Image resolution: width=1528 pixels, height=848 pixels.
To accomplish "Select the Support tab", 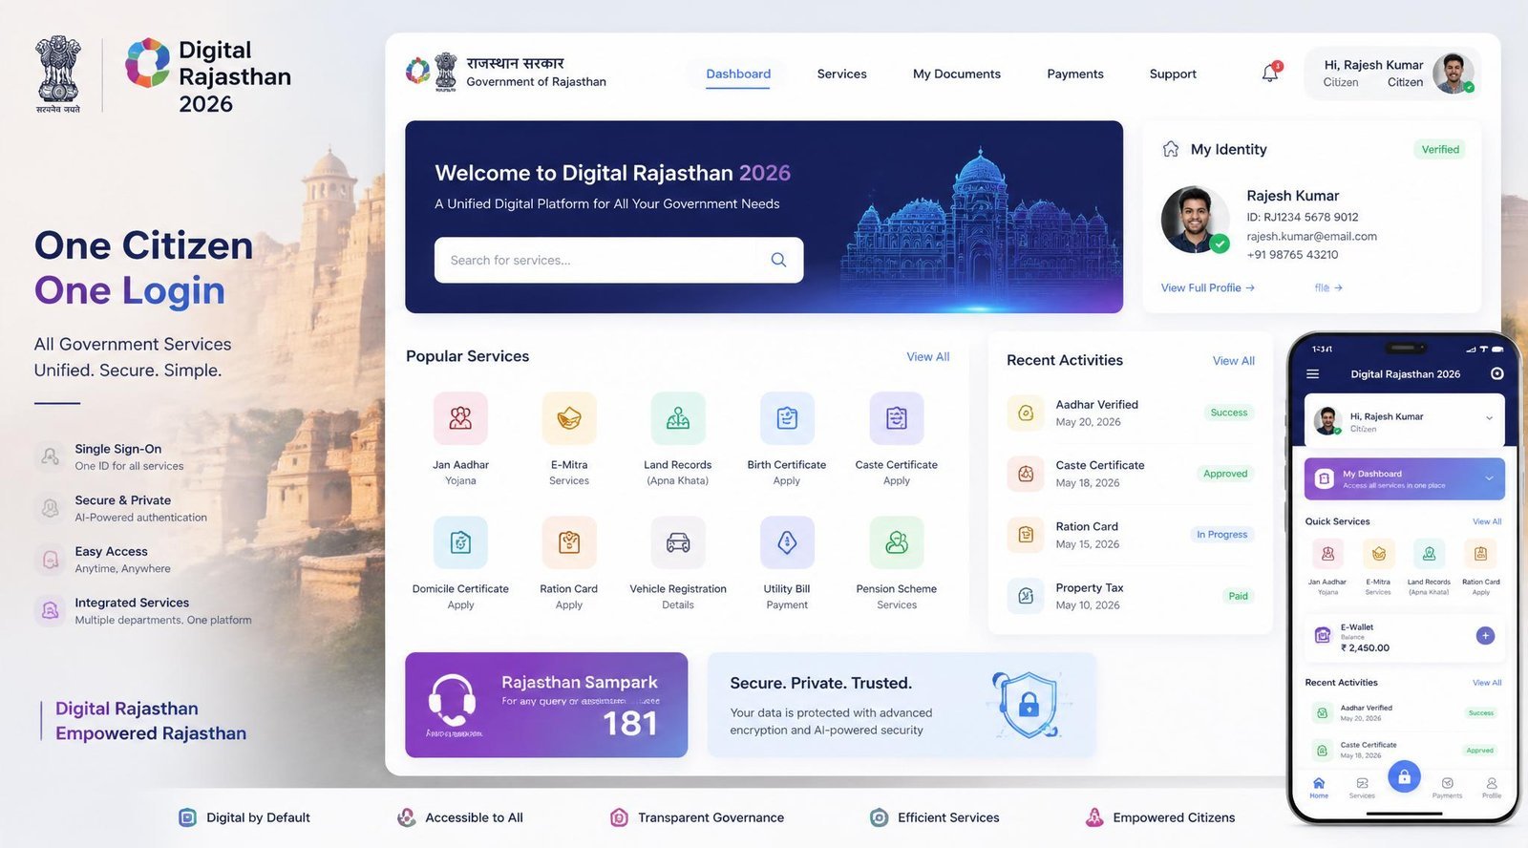I will 1173,74.
